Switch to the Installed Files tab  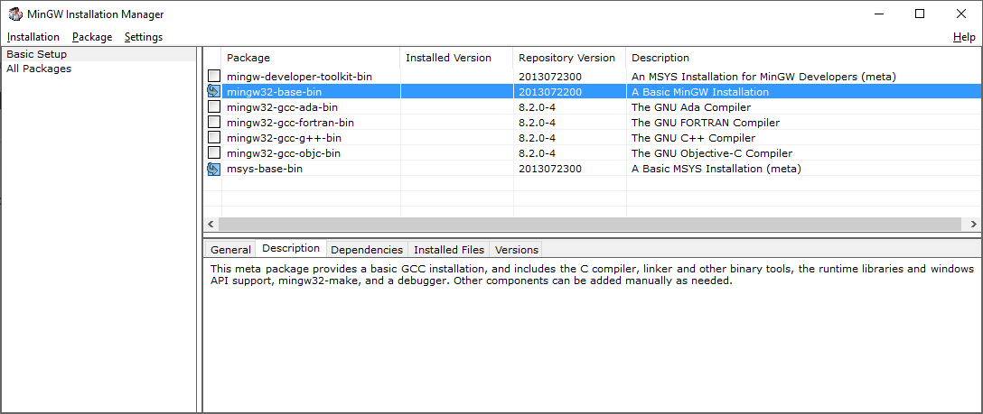(449, 250)
